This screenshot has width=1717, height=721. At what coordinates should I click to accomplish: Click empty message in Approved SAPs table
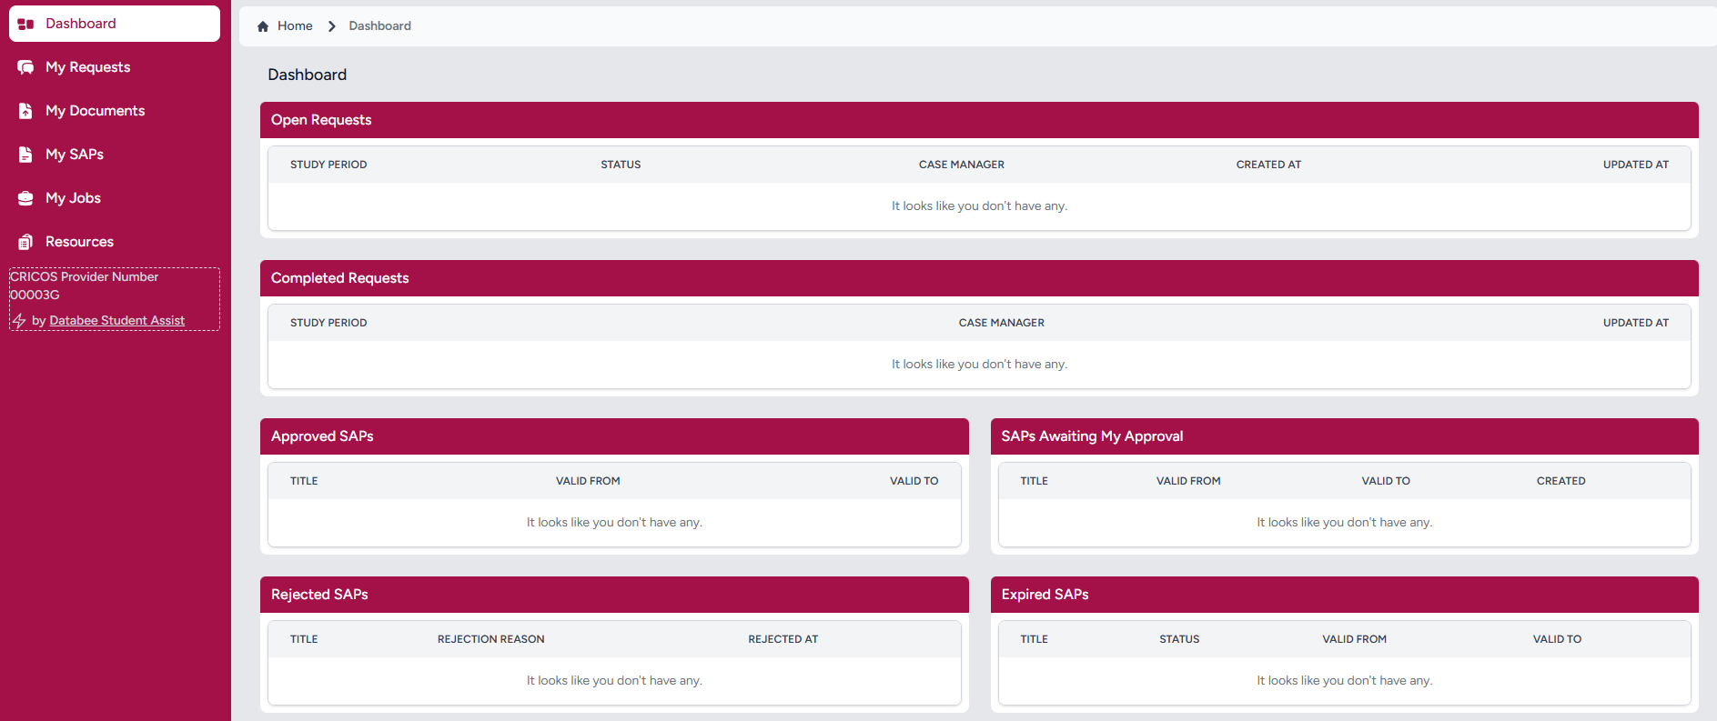point(614,523)
